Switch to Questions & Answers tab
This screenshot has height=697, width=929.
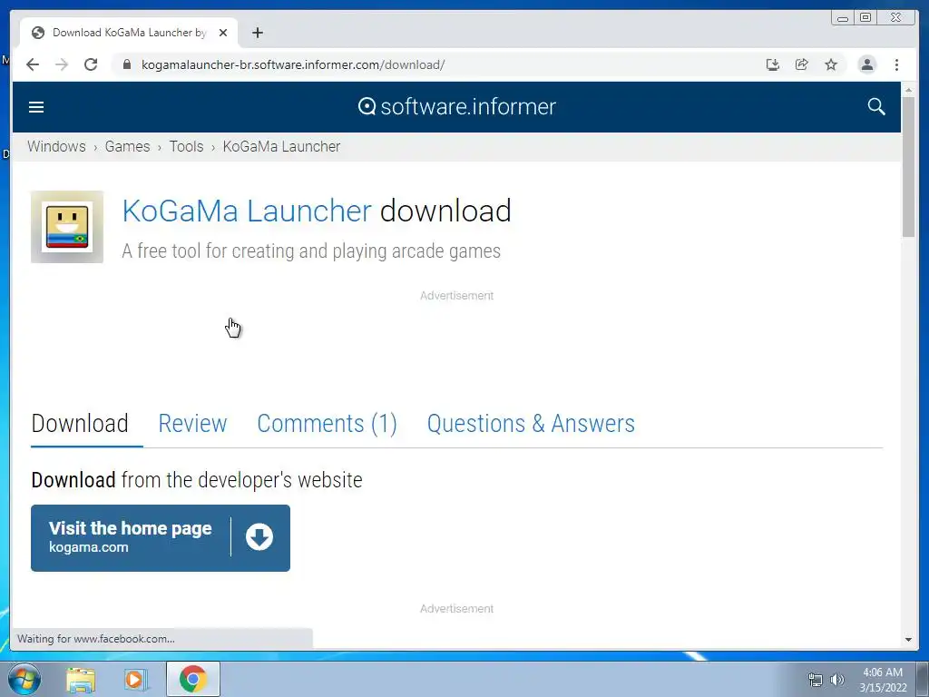[x=531, y=424]
